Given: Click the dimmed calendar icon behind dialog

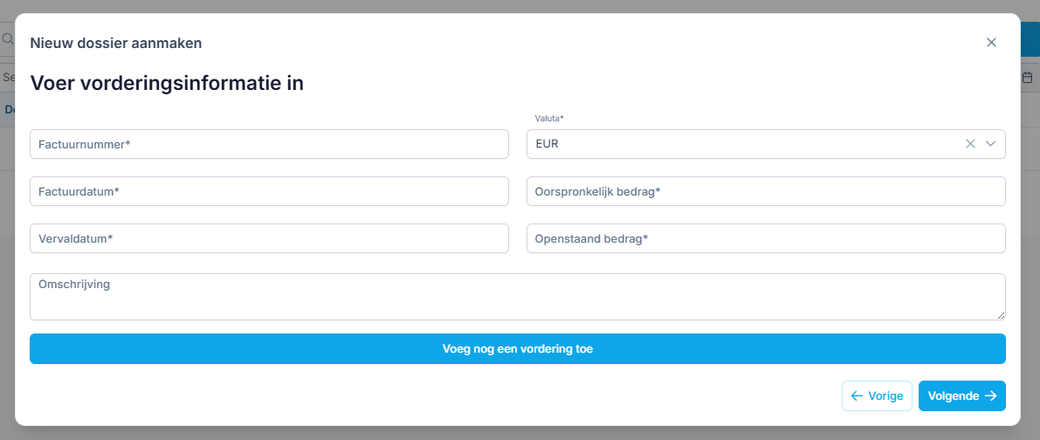Looking at the screenshot, I should (x=1028, y=78).
